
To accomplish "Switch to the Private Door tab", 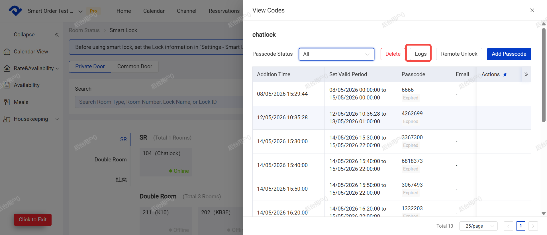I will (x=90, y=66).
